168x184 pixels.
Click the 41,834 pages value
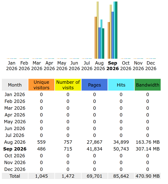coord(94,149)
